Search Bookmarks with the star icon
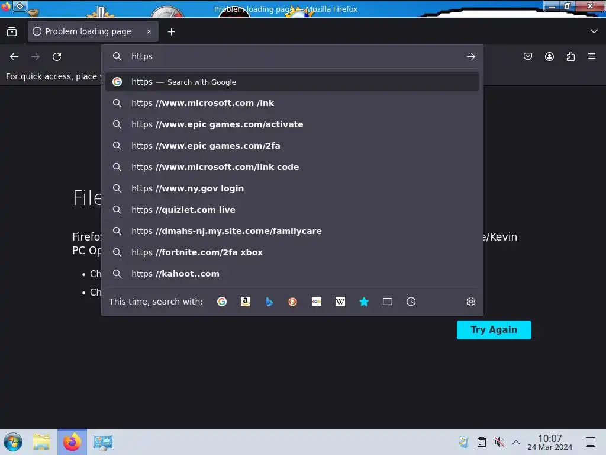The height and width of the screenshot is (455, 606). pyautogui.click(x=364, y=302)
